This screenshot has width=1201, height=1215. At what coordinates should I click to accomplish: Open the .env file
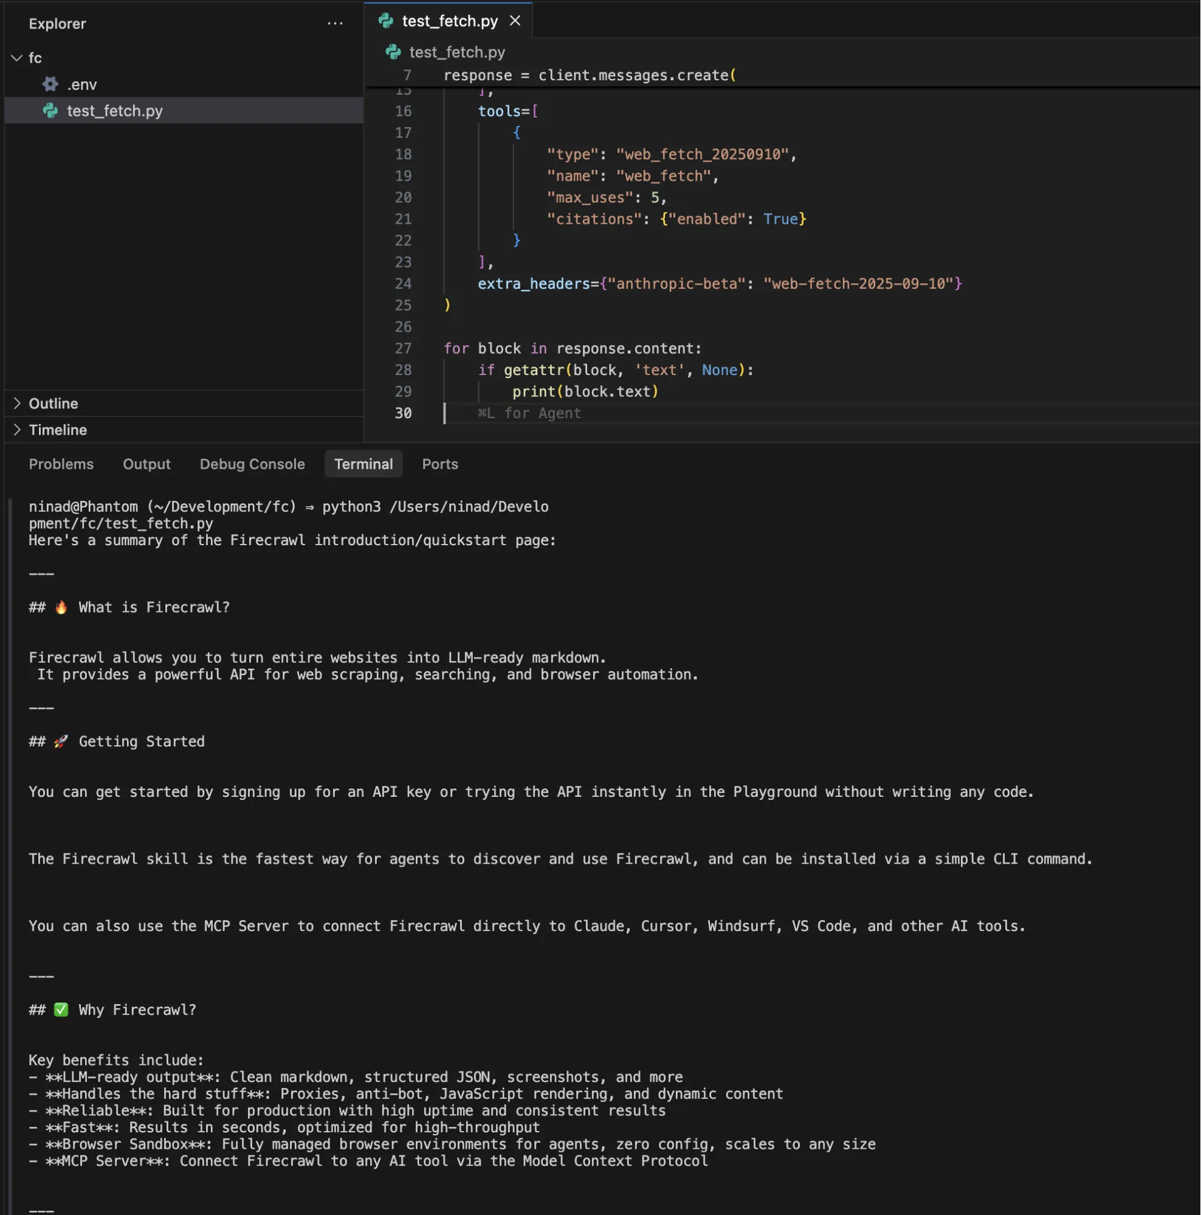tap(83, 84)
